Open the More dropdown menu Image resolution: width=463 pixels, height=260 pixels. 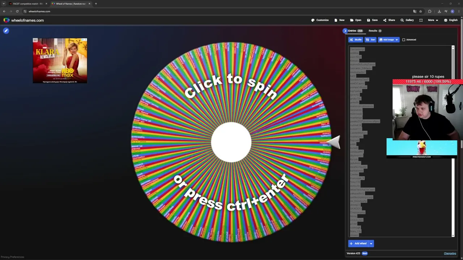433,20
